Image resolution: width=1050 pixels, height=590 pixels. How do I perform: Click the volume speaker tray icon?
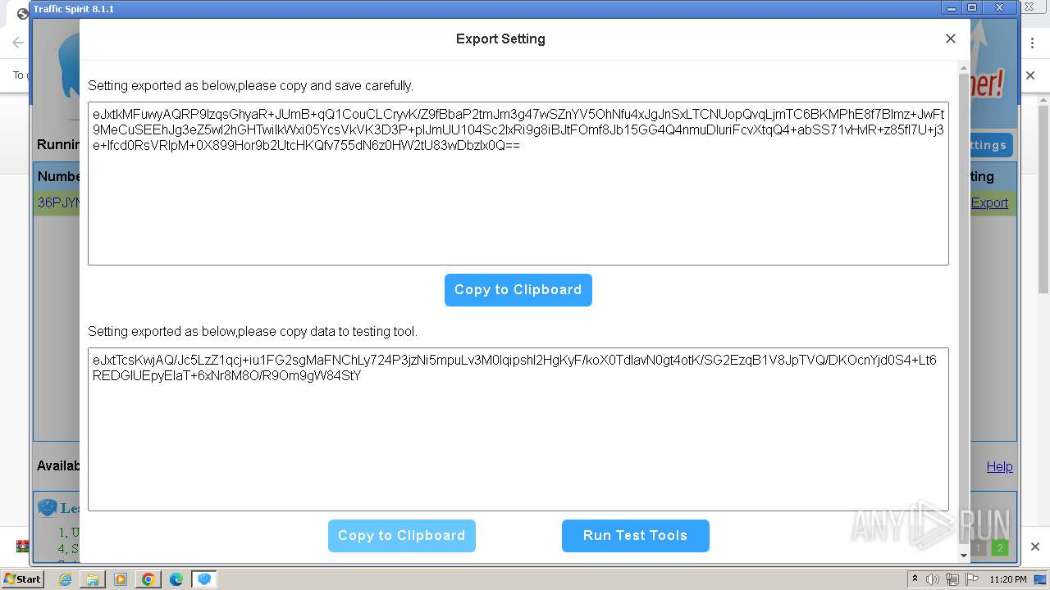pos(933,579)
